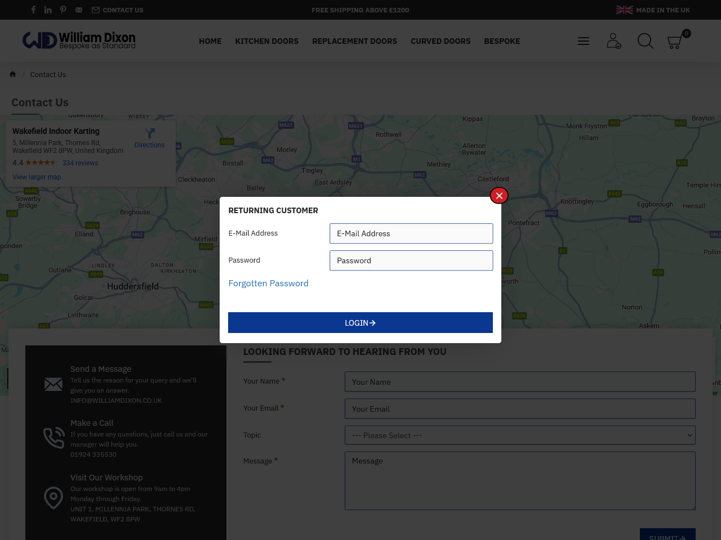The width and height of the screenshot is (721, 540).
Task: Open the LinkedIn social icon
Action: 48,10
